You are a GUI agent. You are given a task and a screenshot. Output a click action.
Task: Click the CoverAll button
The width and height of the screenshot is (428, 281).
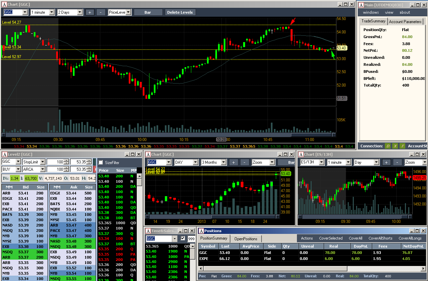[x=355, y=238]
